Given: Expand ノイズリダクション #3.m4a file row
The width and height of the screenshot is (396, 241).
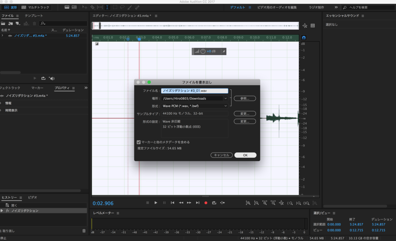Looking at the screenshot, I should coord(3,35).
